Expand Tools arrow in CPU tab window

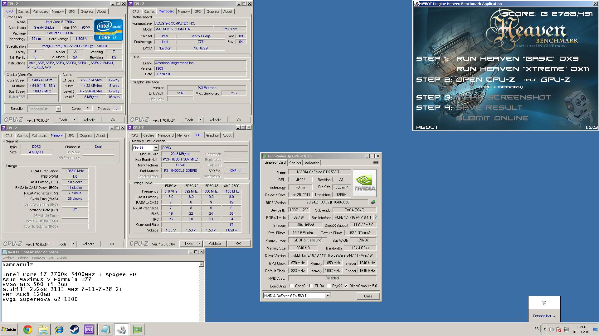(74, 120)
